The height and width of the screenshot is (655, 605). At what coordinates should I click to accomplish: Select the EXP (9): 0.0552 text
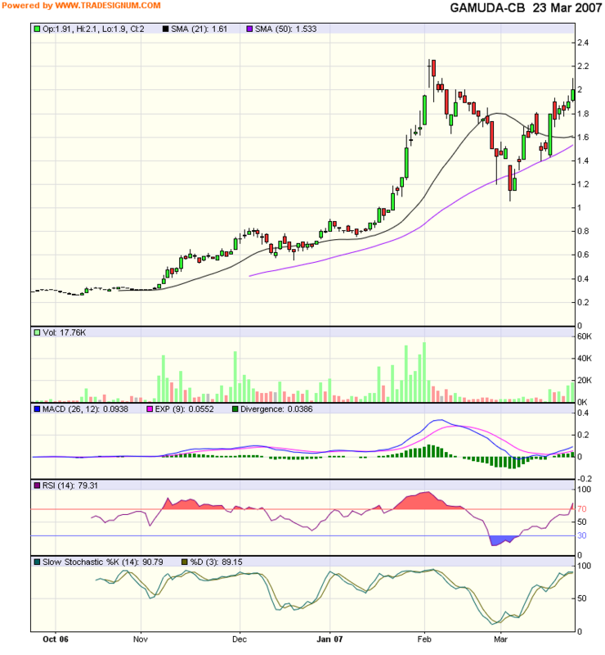[x=185, y=409]
